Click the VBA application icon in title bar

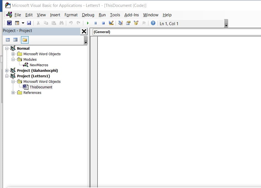pos(8,5)
